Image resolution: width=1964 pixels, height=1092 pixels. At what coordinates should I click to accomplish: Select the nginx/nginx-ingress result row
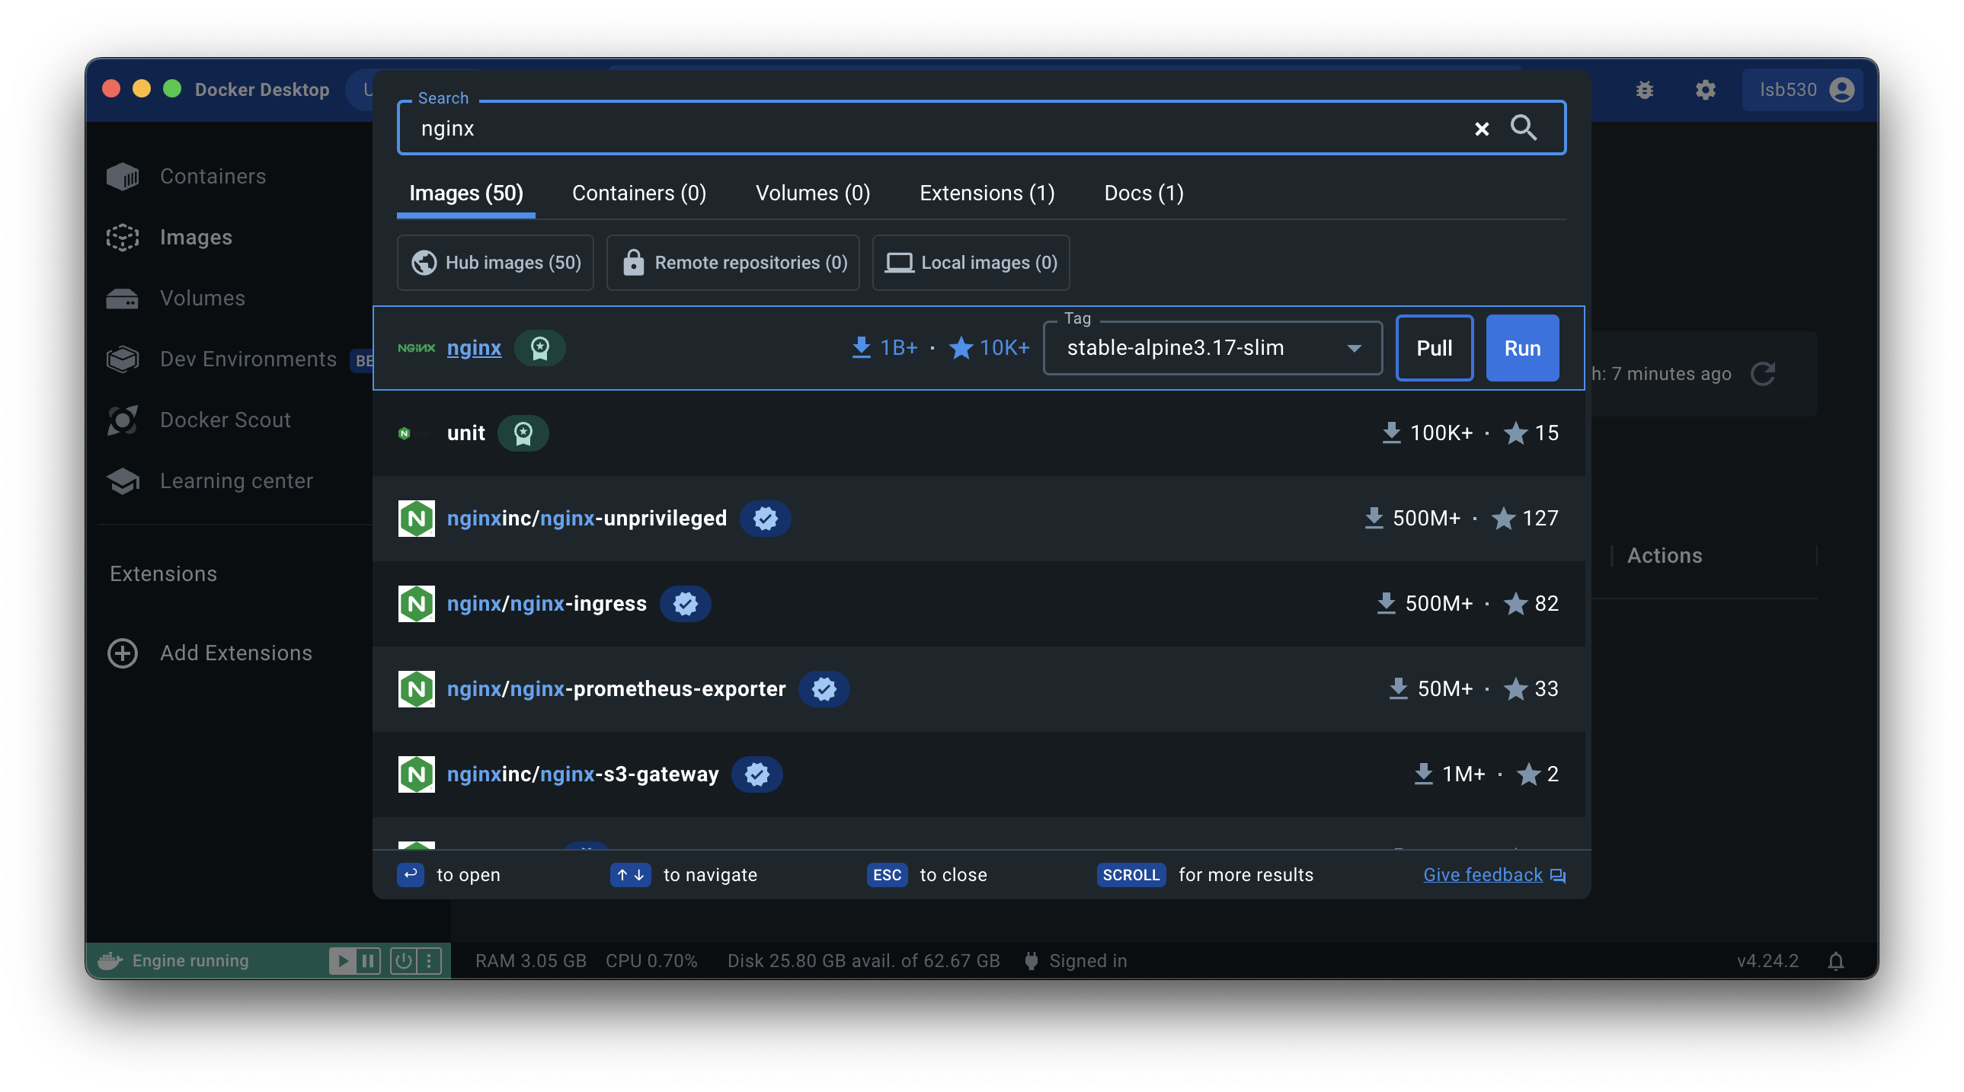click(x=977, y=604)
